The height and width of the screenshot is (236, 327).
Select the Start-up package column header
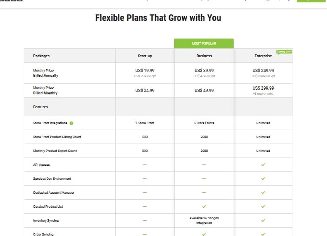click(144, 56)
